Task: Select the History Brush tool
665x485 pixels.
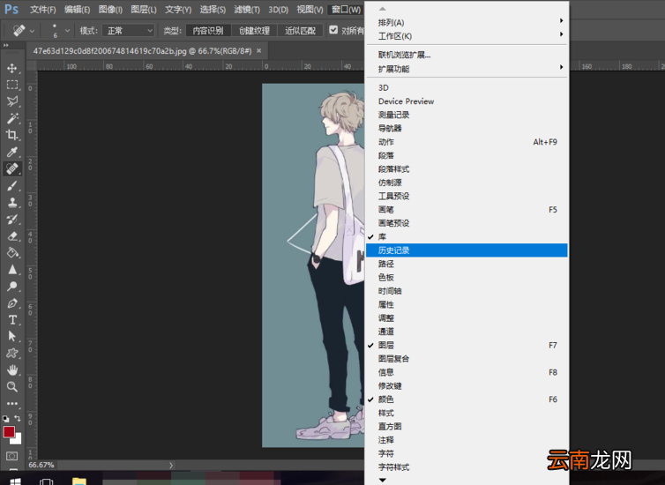Action: [11, 220]
